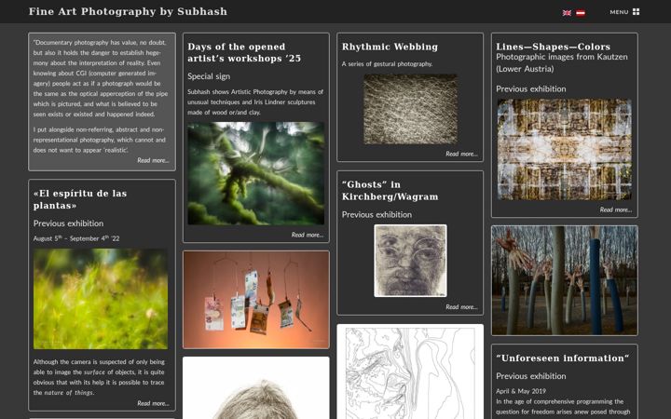This screenshot has height=419, width=671.
Task: Select 'A series of gestural photography.' text
Action: (387, 64)
